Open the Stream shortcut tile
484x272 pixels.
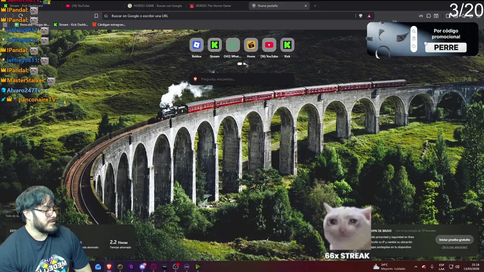point(215,48)
